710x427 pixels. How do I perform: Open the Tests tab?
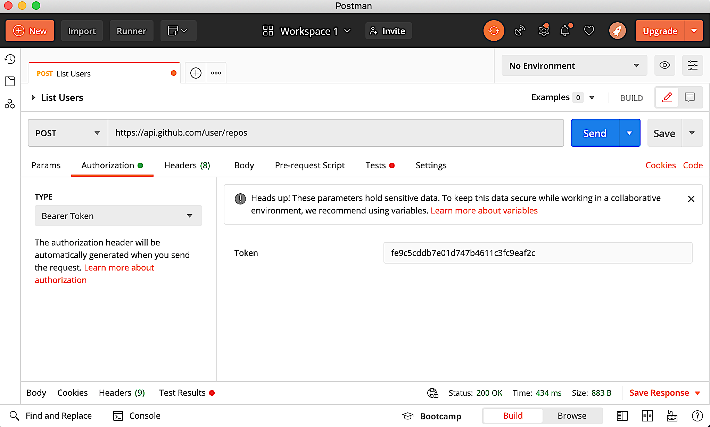pos(380,166)
